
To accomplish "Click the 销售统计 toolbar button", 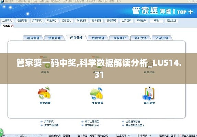I will click(x=82, y=21).
